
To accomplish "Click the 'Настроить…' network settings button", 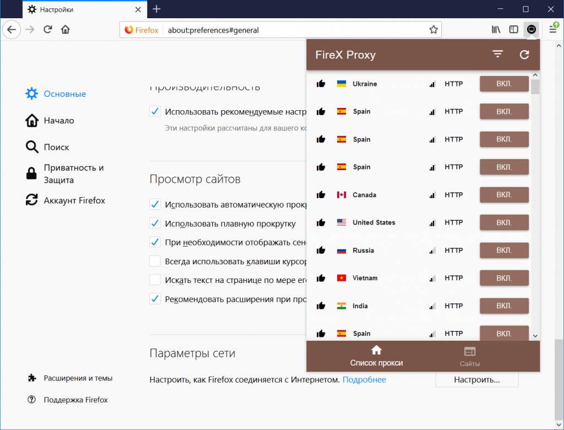I will coord(477,380).
